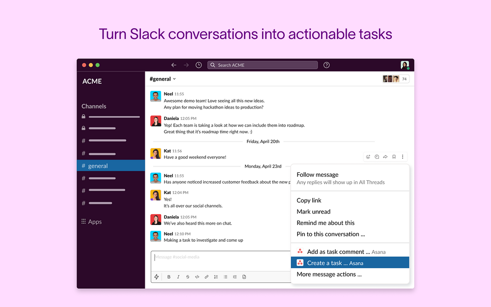
Task: Toggle bold formatting in composer
Action: click(169, 277)
